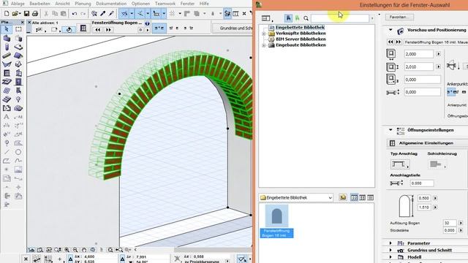Open the Ansicht menu
Image resolution: width=468 pixels, height=263 pixels.
(x=62, y=4)
